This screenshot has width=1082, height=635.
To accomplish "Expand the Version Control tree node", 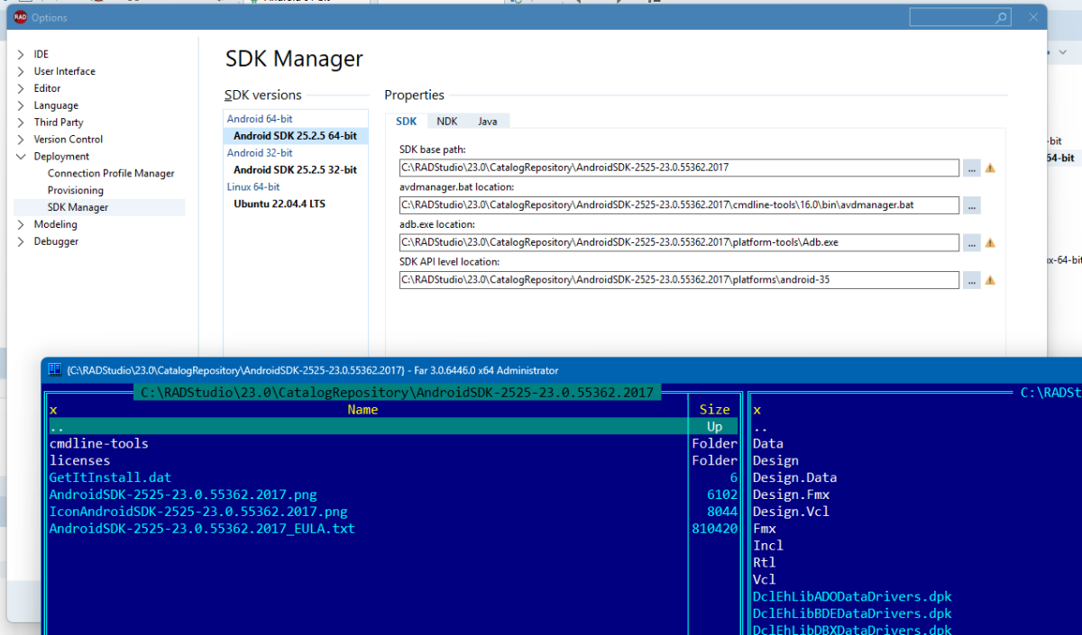I will pyautogui.click(x=21, y=140).
